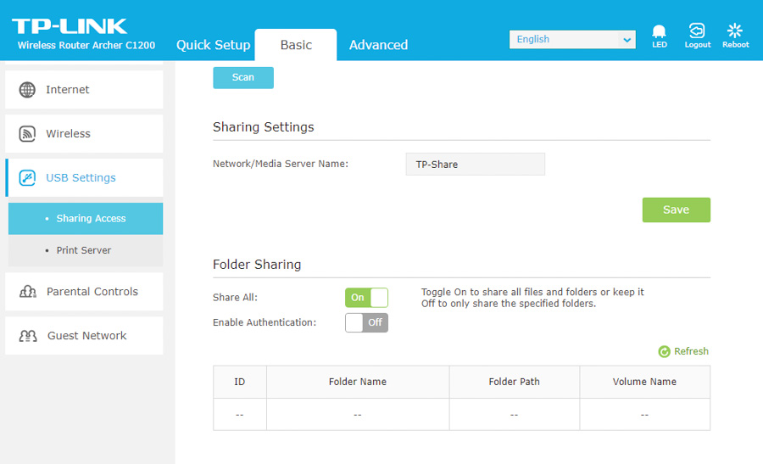Screen dimensions: 763x464
Task: Click the TP-LINK logo
Action: pos(70,26)
